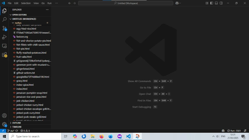The width and height of the screenshot is (249, 140).
Task: Open the View menu
Action: [36, 3]
